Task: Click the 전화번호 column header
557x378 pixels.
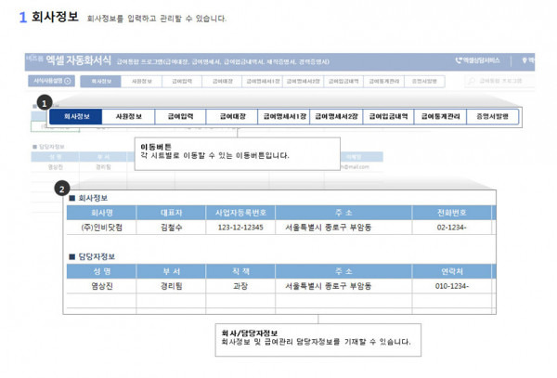Action: [x=451, y=213]
